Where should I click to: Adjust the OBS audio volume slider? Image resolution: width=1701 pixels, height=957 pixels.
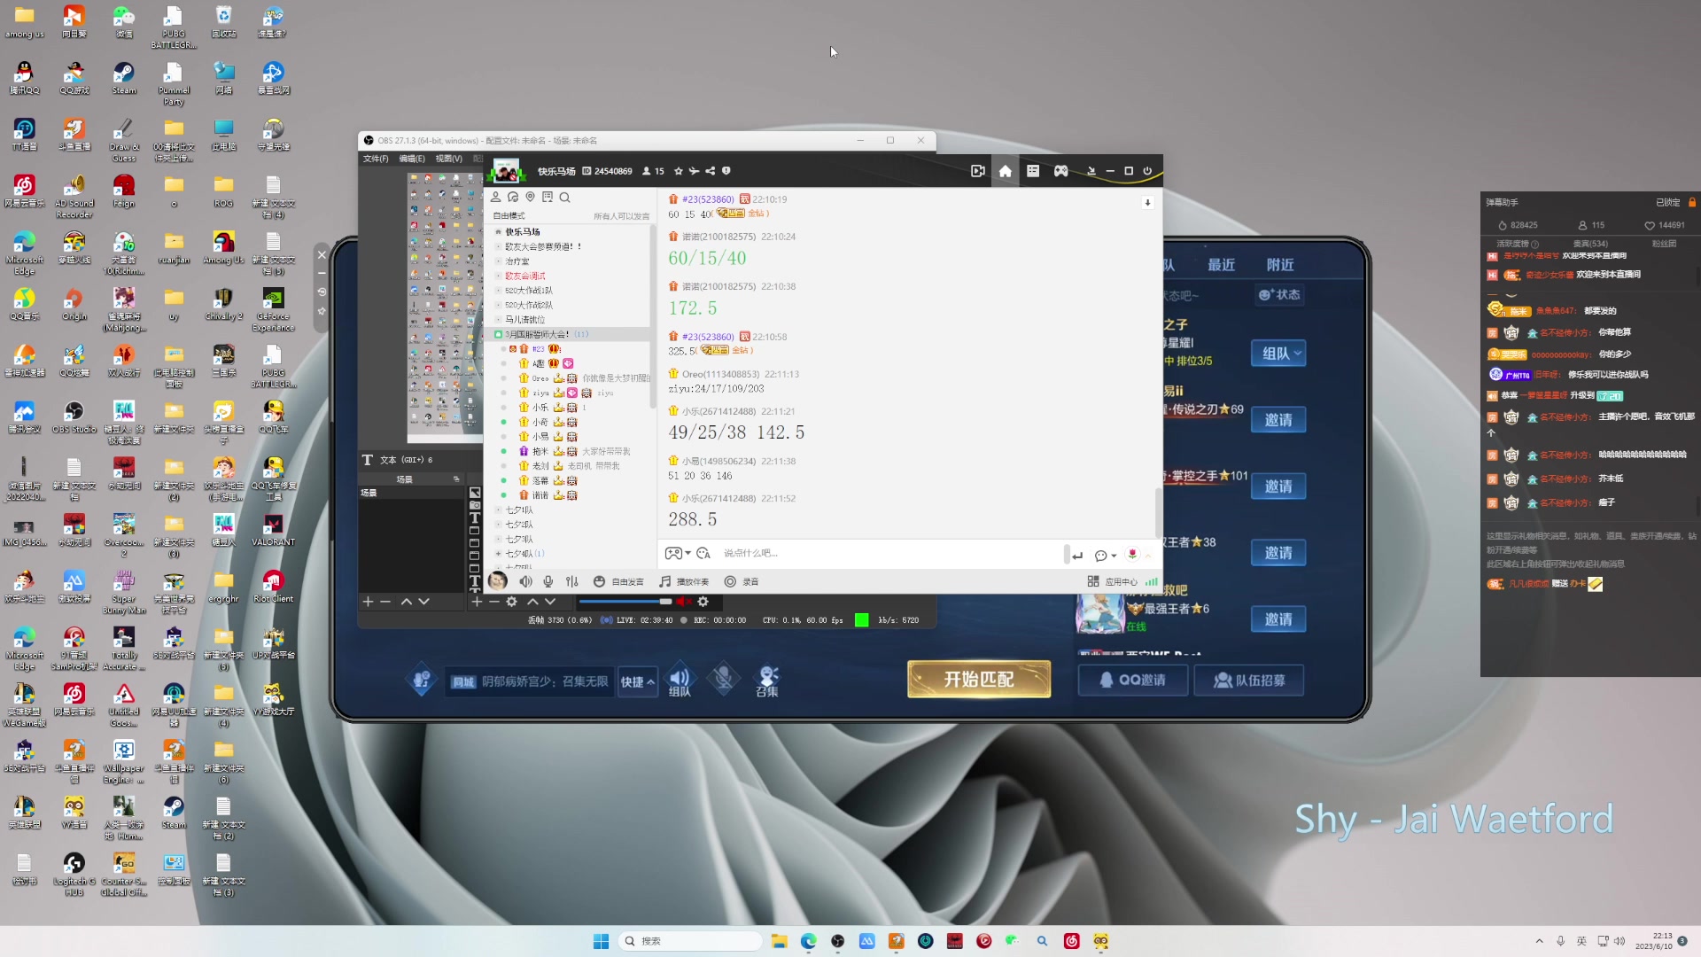click(625, 602)
